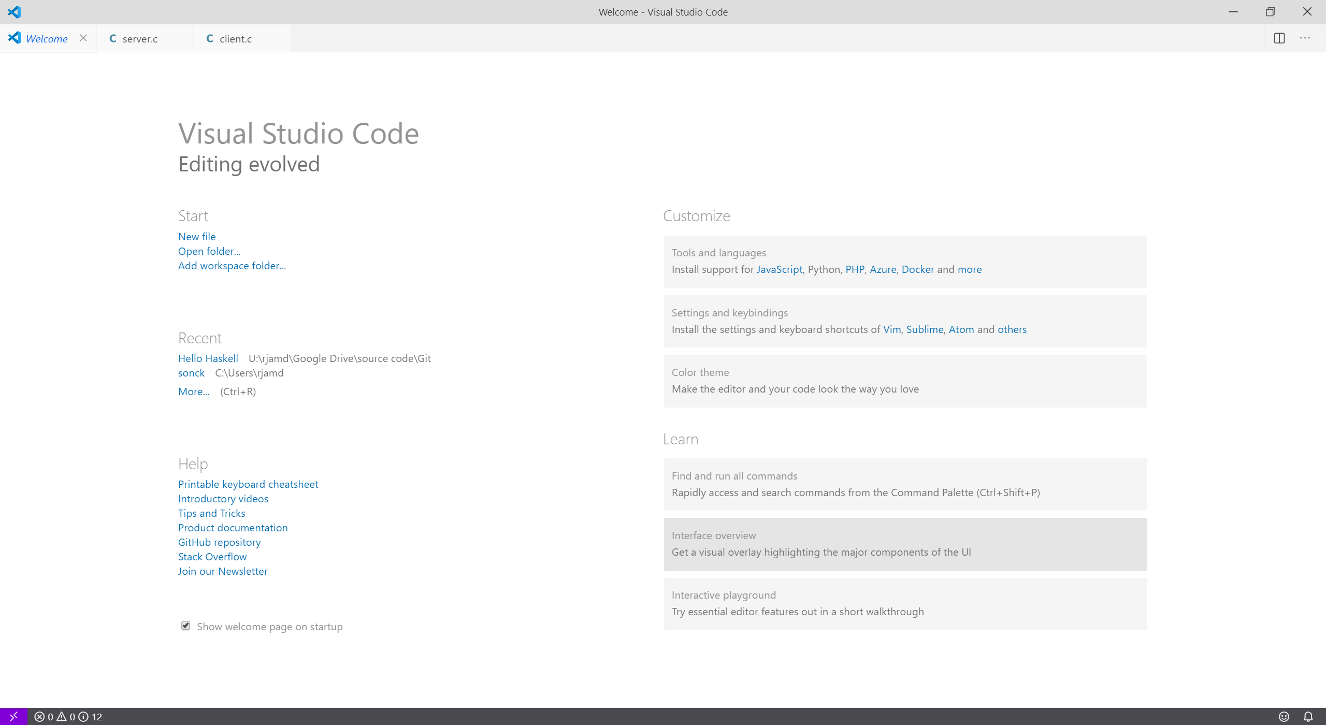
Task: Install JavaScript language support link
Action: [x=779, y=269]
